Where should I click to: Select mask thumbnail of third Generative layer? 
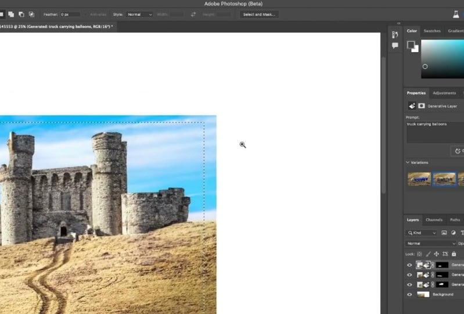click(442, 285)
